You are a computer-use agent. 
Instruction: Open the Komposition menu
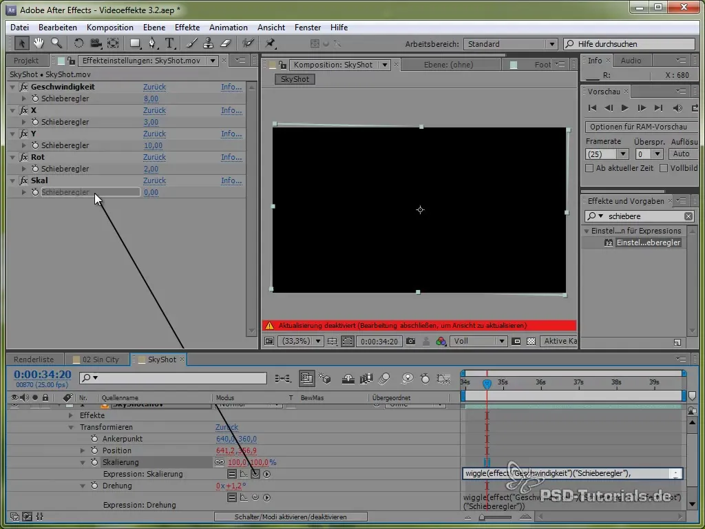109,28
